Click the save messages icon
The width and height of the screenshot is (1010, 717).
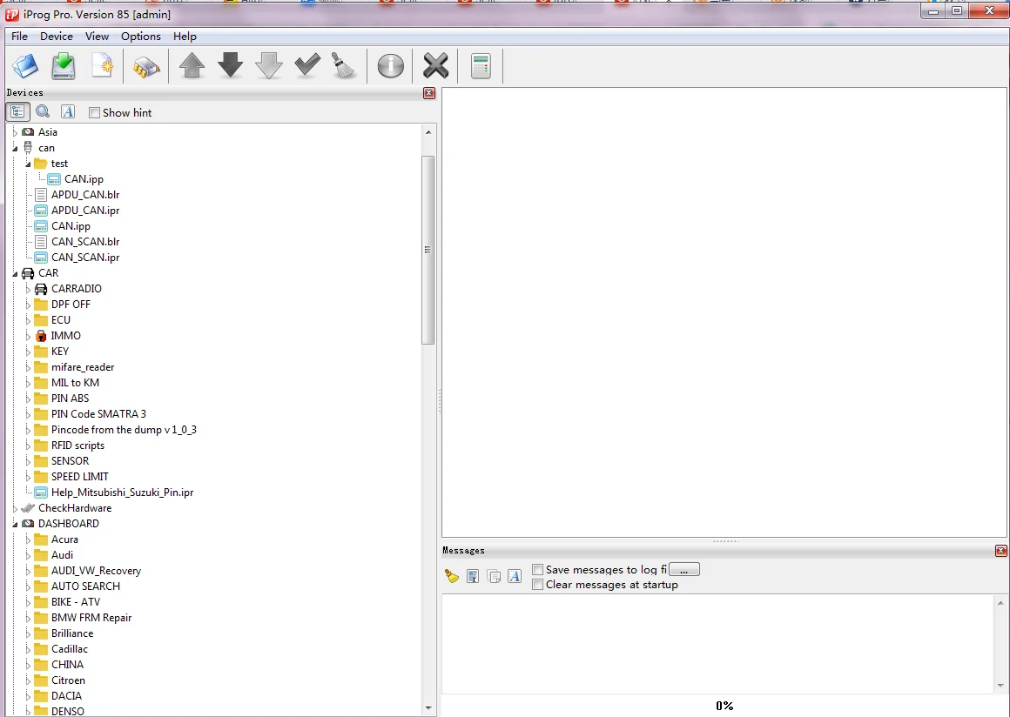(473, 577)
